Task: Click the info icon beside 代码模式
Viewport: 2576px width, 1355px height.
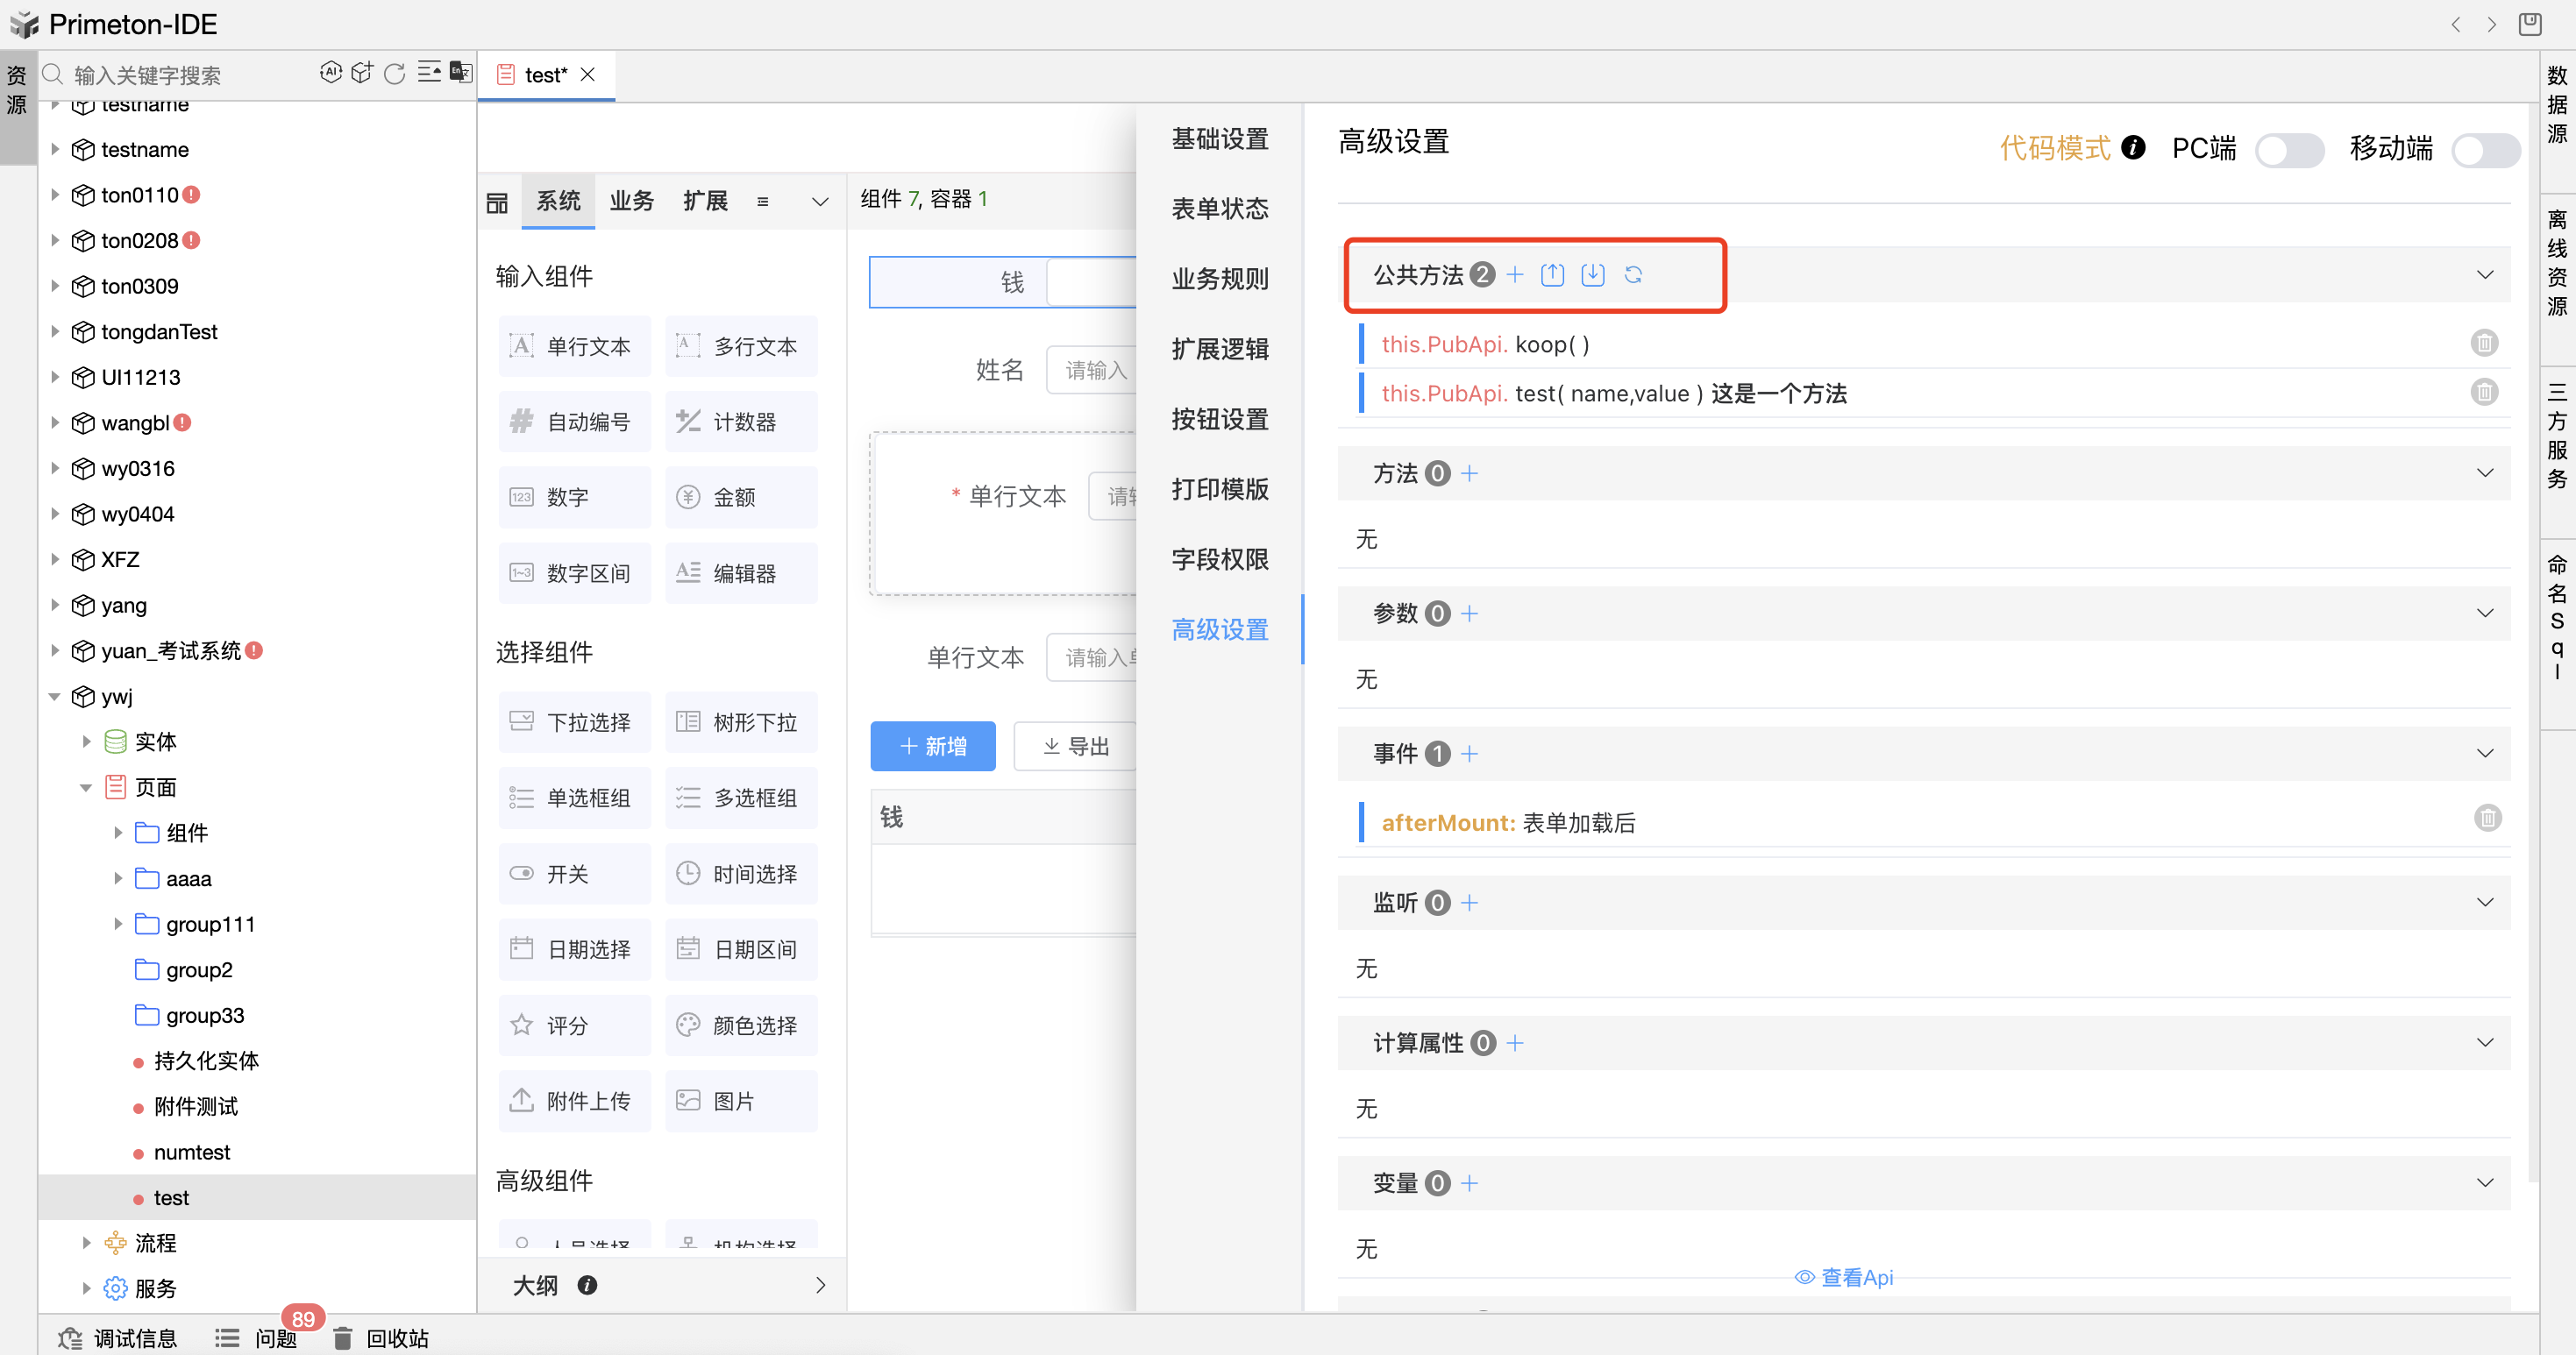Action: [x=2133, y=148]
